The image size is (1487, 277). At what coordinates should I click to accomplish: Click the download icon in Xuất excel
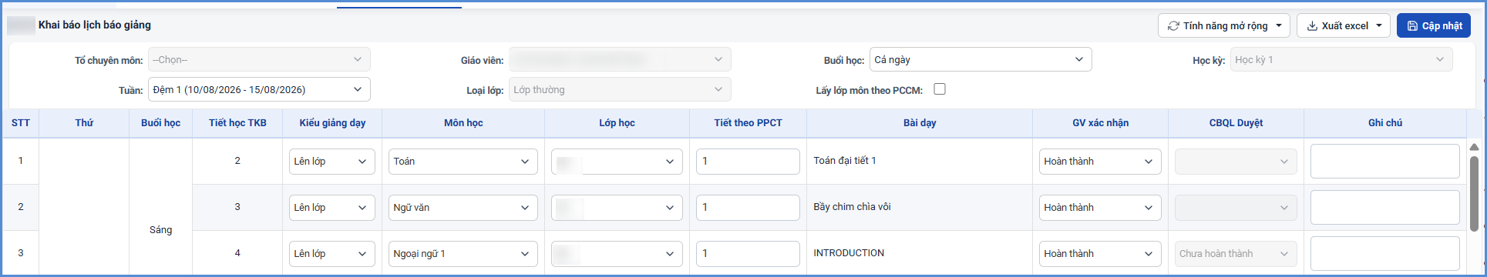(1312, 25)
